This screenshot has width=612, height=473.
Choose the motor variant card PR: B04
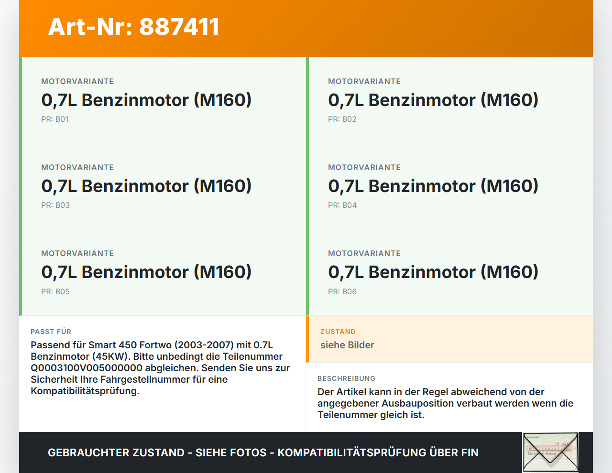(449, 186)
